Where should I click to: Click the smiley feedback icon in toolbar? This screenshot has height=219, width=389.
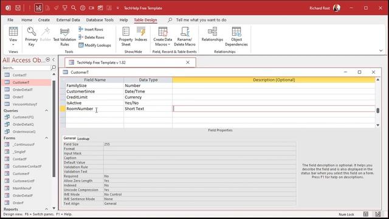[x=83, y=8]
